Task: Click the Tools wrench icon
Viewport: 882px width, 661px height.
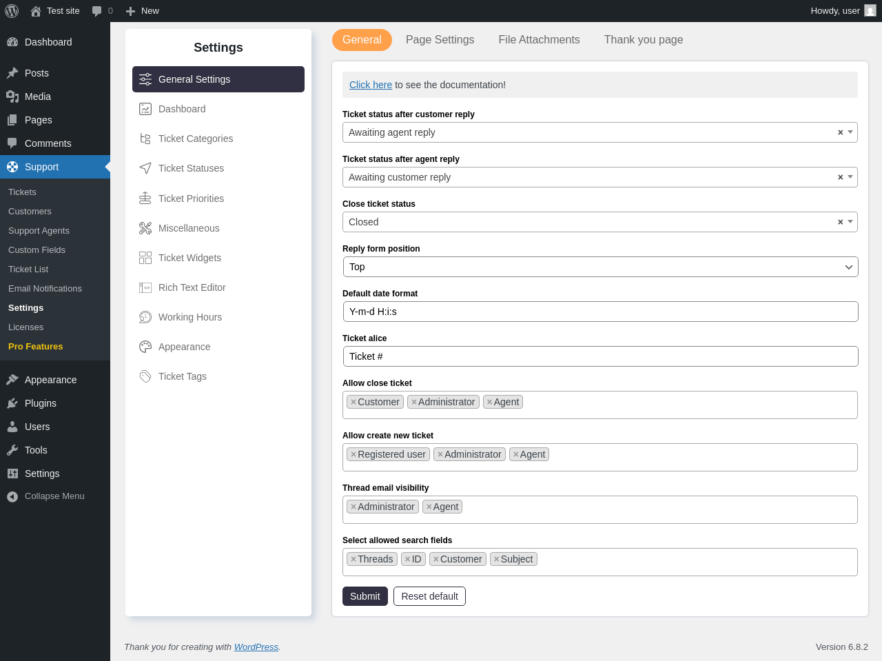Action: point(12,450)
